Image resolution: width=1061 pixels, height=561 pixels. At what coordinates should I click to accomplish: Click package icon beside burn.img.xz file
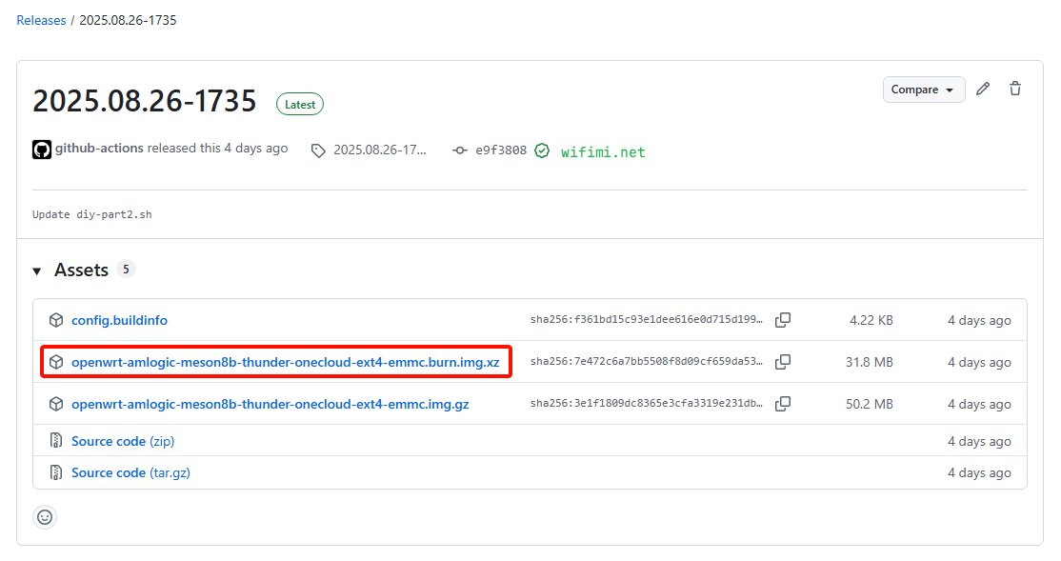56,362
